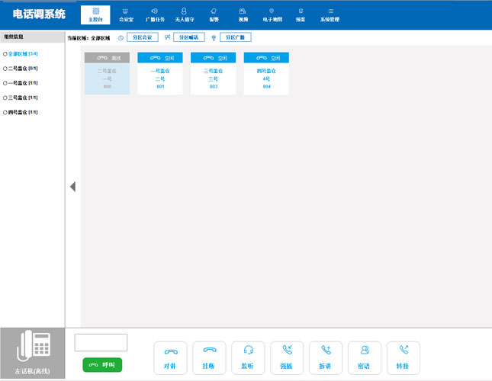Click the 分区会议 button
Viewport: 492px width, 381px height.
pyautogui.click(x=142, y=37)
